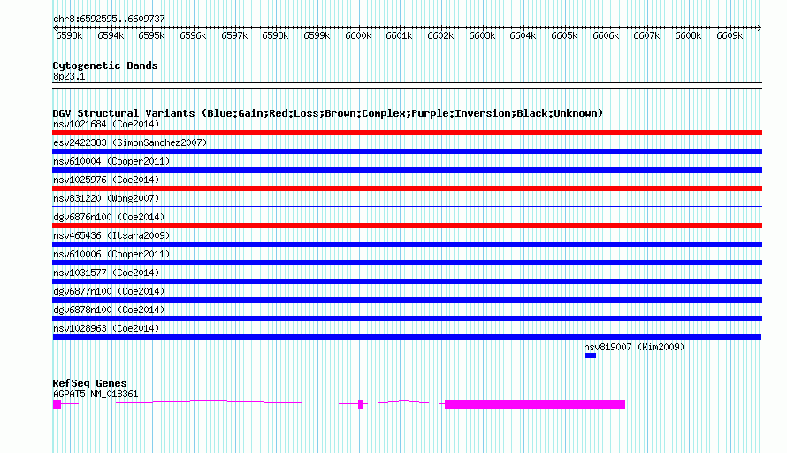Click the nsv1031577 (Coe2014) variant label

click(x=106, y=273)
